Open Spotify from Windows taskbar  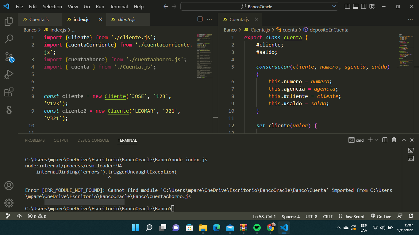click(257, 228)
